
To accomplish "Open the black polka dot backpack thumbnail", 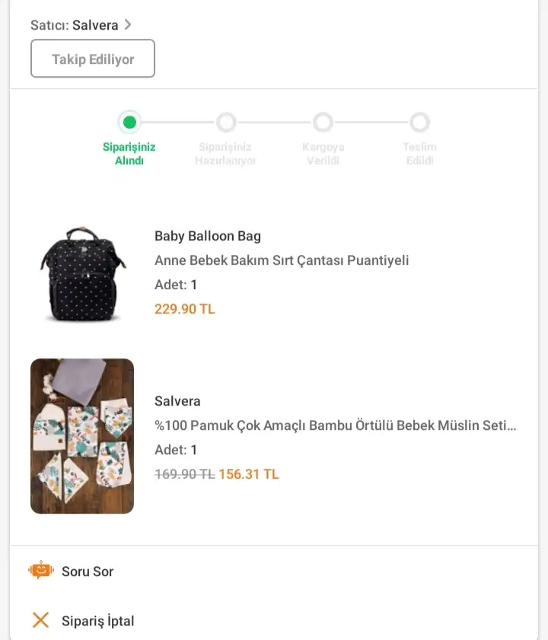I will 82,273.
